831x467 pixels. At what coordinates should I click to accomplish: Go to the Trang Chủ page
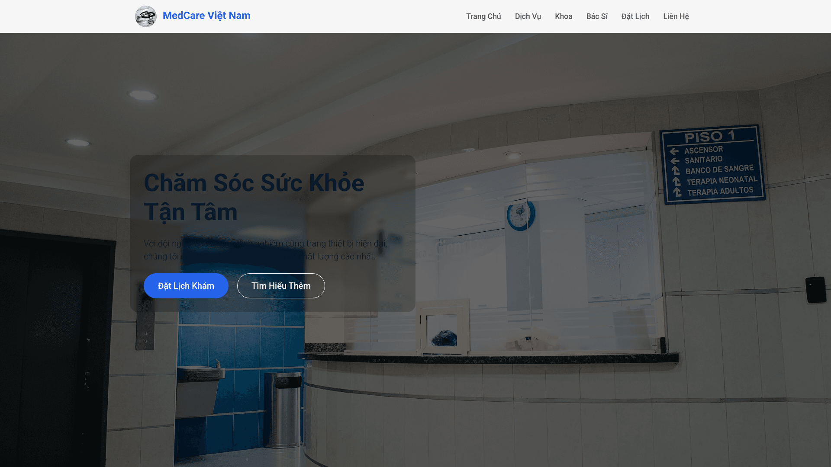pyautogui.click(x=483, y=16)
